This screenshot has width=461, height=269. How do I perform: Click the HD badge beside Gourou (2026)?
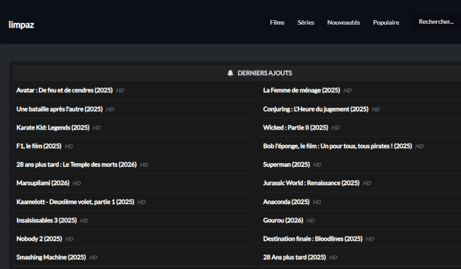tap(311, 220)
